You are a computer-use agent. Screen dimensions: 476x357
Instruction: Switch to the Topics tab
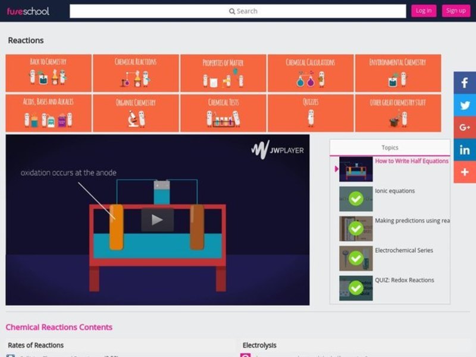pyautogui.click(x=390, y=148)
